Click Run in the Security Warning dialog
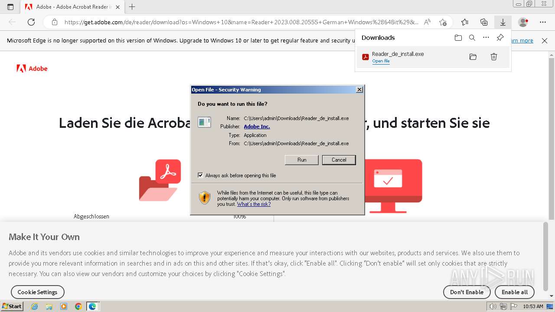Image resolution: width=555 pixels, height=312 pixels. point(302,160)
